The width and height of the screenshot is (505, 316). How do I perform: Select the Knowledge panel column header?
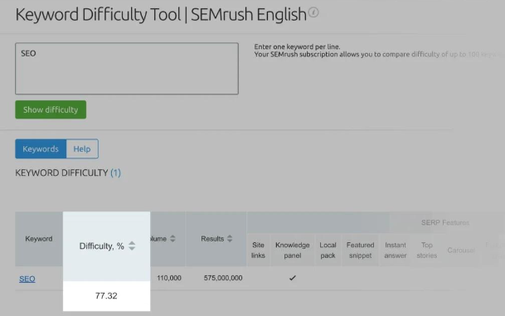pyautogui.click(x=293, y=250)
